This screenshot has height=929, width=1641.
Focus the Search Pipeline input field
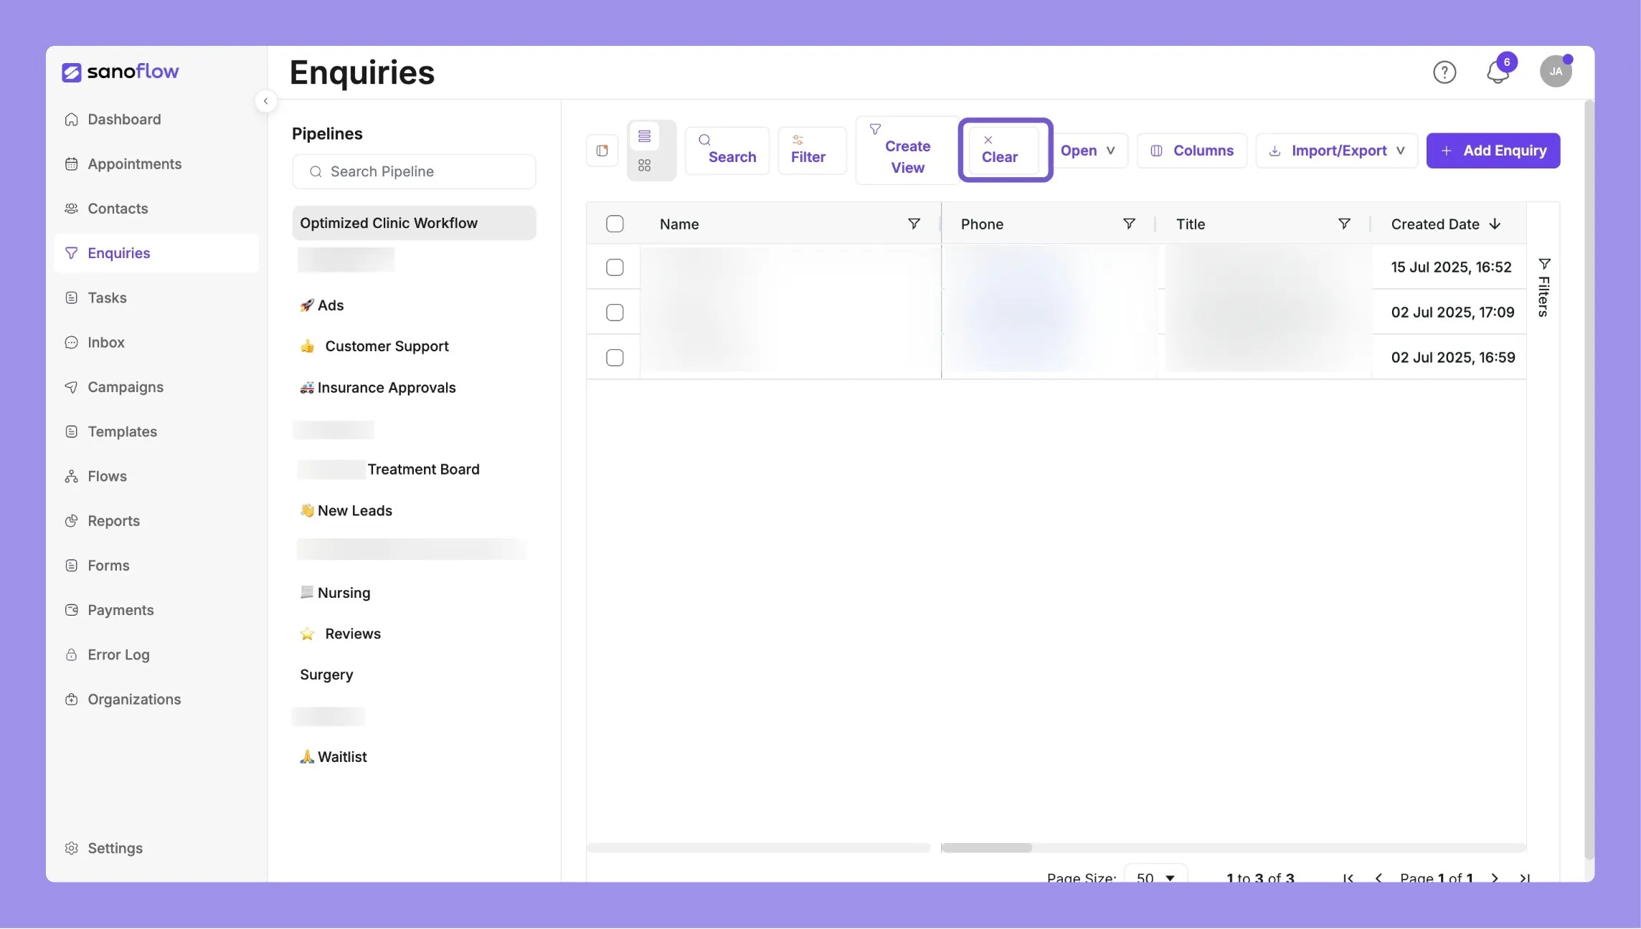(414, 171)
